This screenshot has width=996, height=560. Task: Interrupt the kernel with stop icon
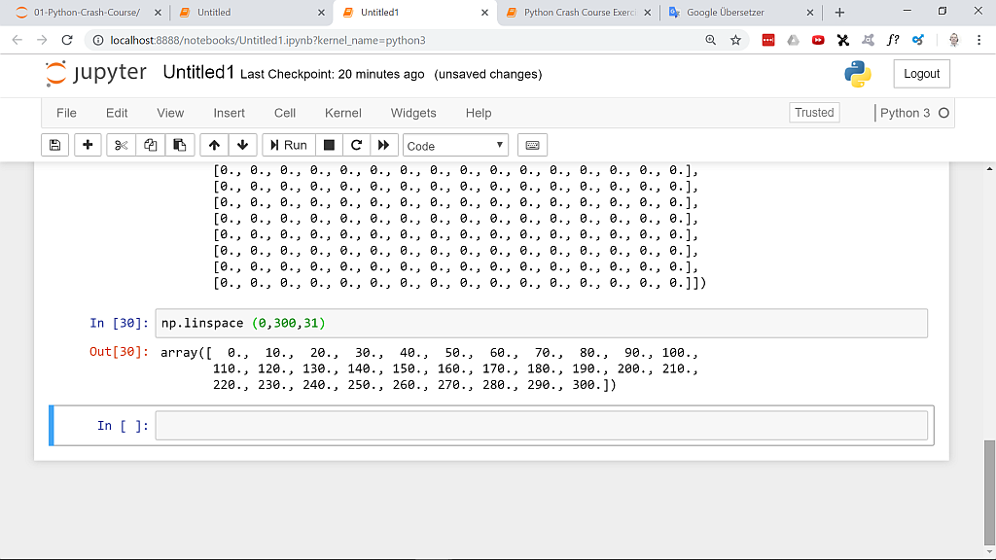(x=329, y=145)
